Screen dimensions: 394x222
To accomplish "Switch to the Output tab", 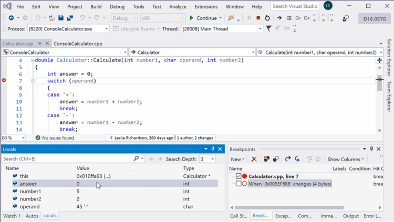I will (x=351, y=216).
